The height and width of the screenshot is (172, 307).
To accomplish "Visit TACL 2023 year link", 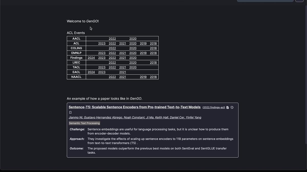I will [x=102, y=67].
